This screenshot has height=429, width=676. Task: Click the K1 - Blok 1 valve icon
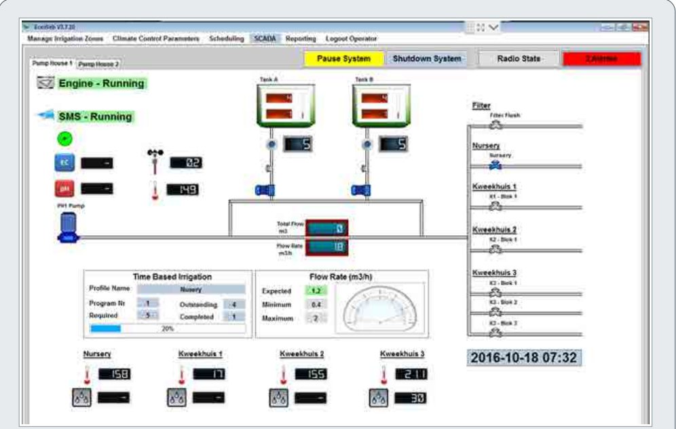(495, 207)
